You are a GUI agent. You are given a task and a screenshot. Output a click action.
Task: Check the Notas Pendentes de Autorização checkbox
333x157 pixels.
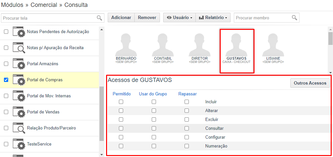point(6,31)
